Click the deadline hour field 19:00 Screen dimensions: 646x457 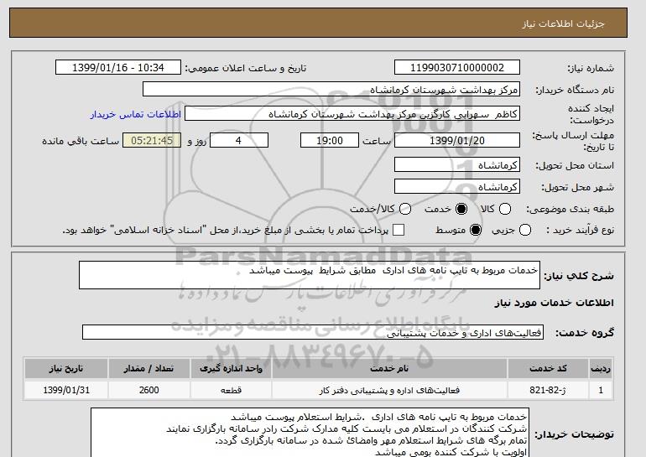330,140
